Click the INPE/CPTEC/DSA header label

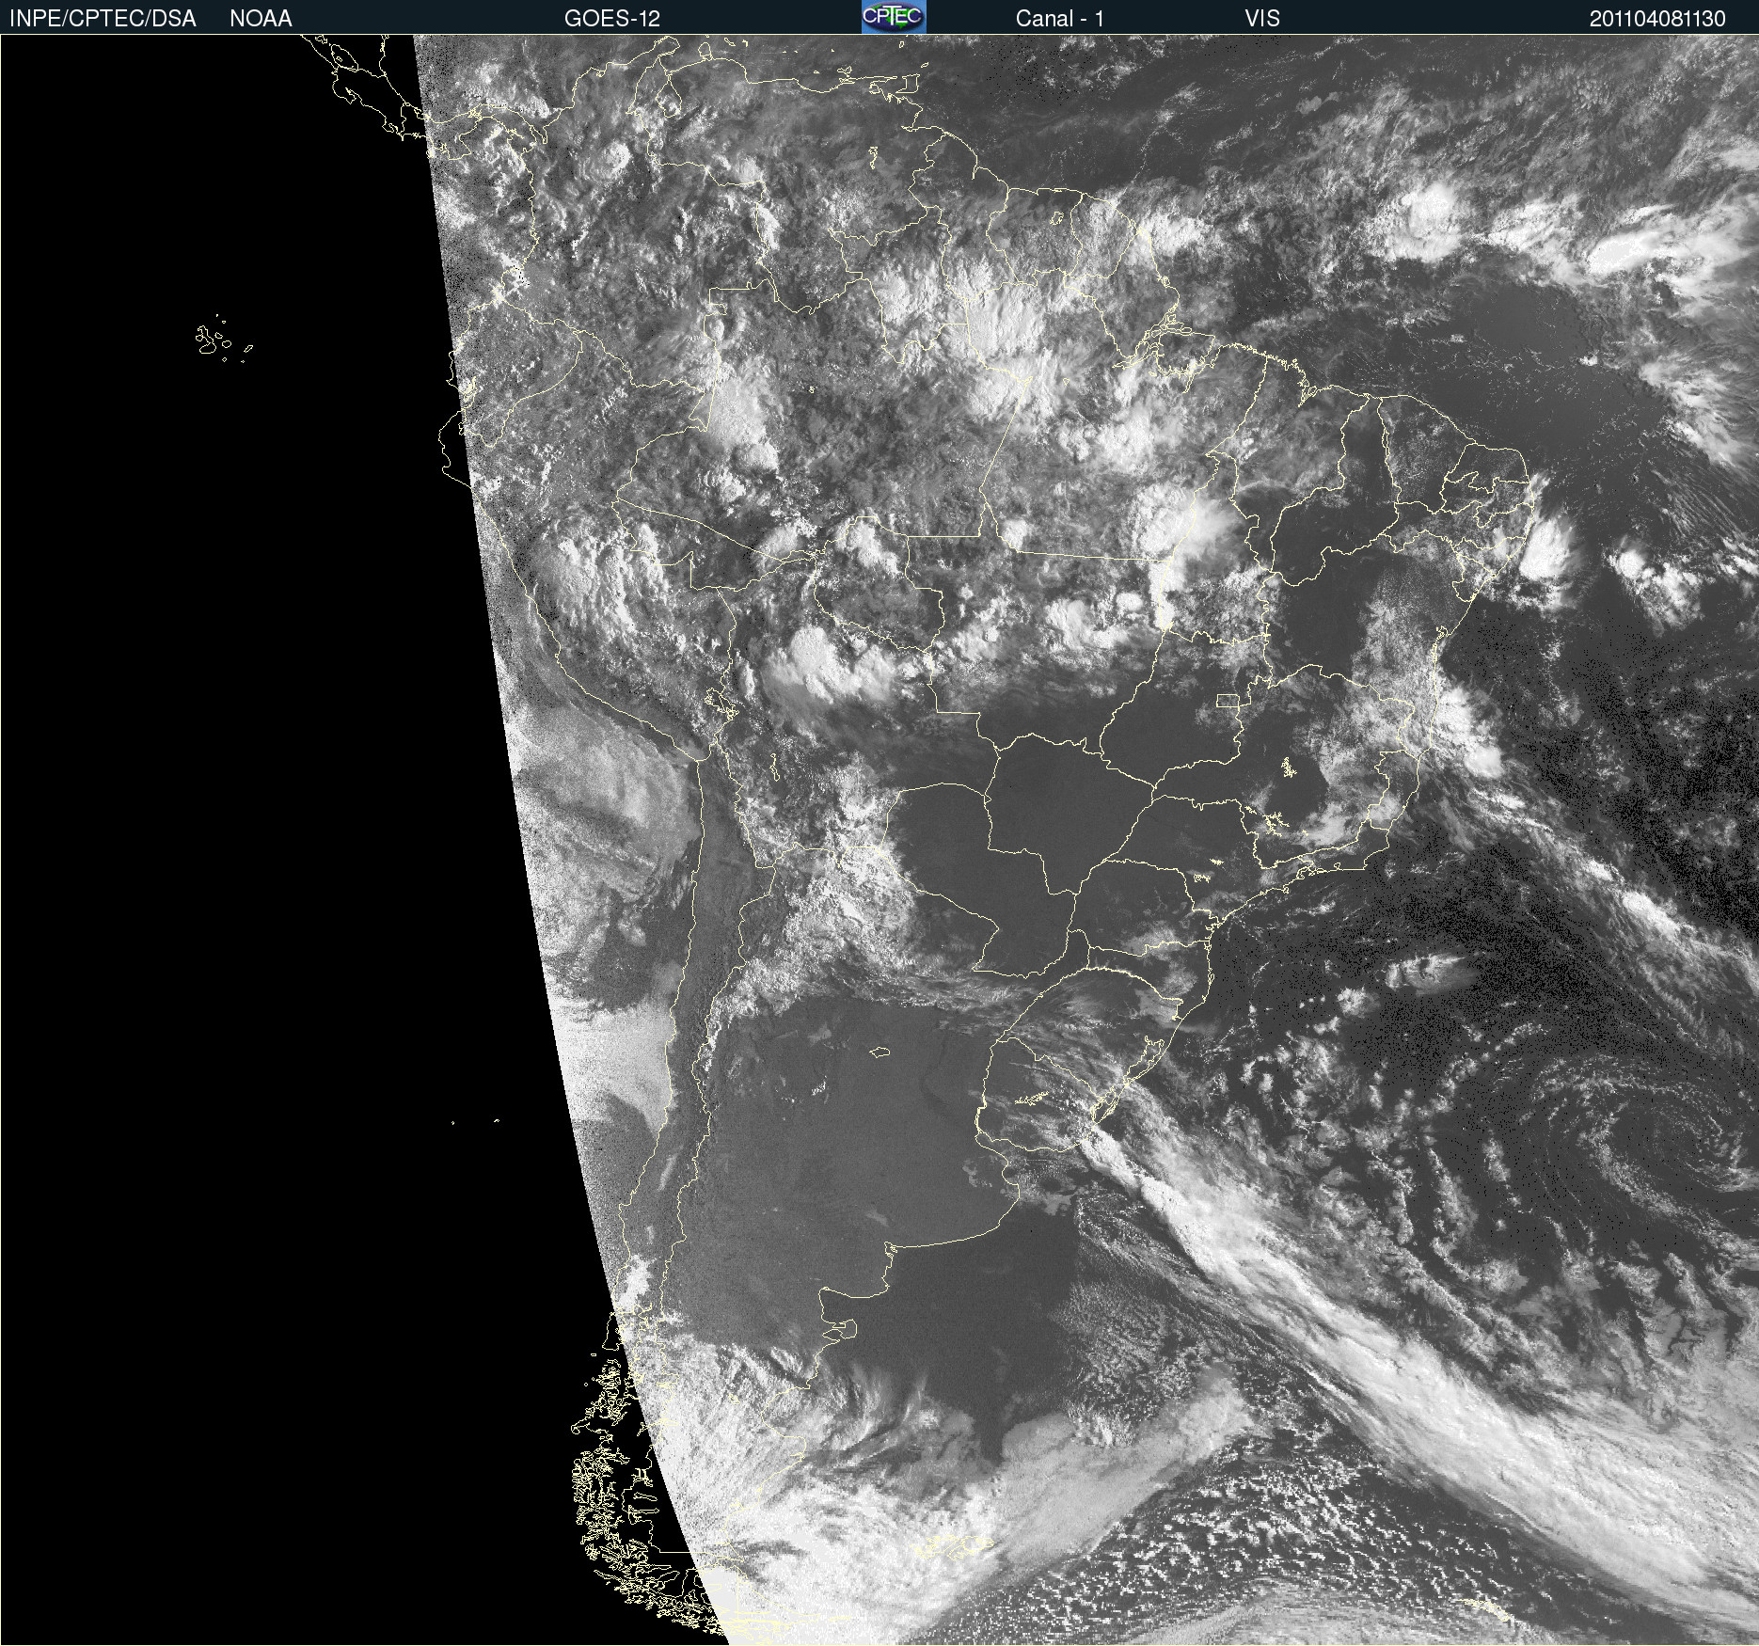click(103, 18)
